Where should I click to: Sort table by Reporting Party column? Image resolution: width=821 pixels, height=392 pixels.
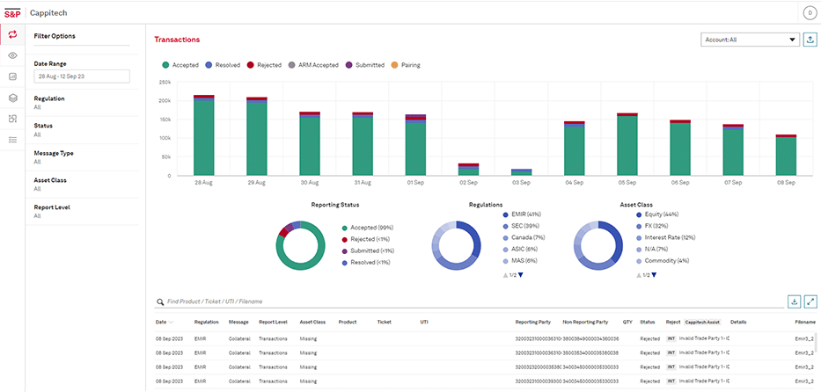point(532,322)
